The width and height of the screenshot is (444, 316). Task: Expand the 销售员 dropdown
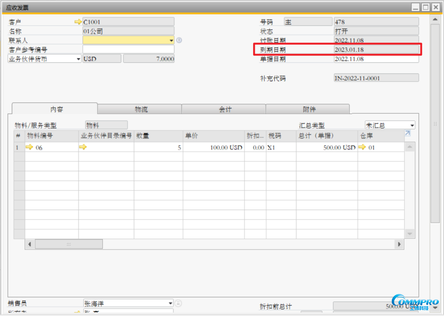(x=170, y=303)
